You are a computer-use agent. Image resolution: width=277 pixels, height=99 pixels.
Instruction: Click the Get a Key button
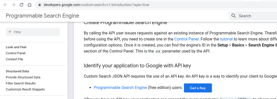click(198, 88)
